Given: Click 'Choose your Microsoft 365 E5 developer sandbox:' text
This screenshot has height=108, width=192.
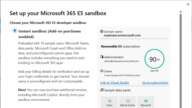Looking at the screenshot, I should 48,23.
